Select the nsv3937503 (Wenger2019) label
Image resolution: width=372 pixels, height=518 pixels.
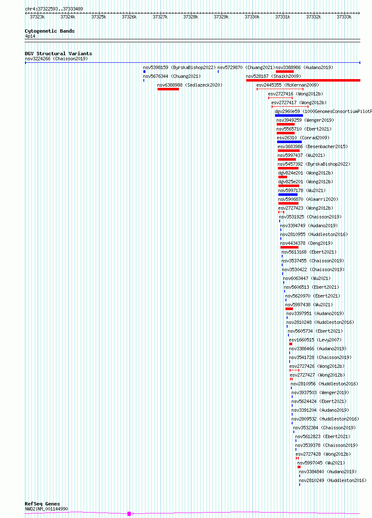pyautogui.click(x=320, y=392)
